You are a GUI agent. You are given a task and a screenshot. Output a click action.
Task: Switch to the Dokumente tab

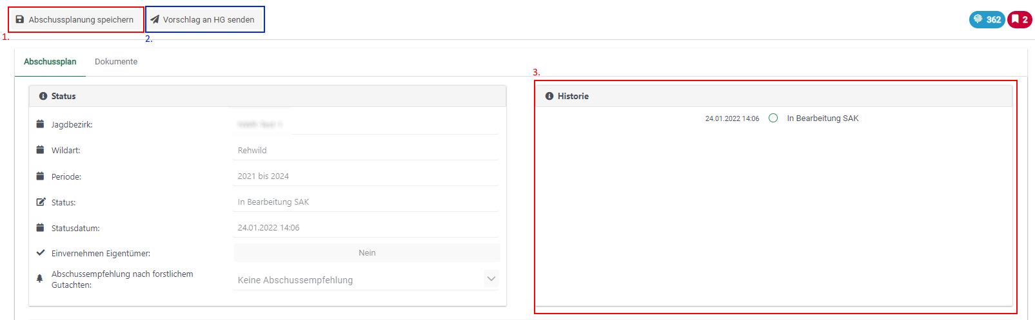point(116,62)
